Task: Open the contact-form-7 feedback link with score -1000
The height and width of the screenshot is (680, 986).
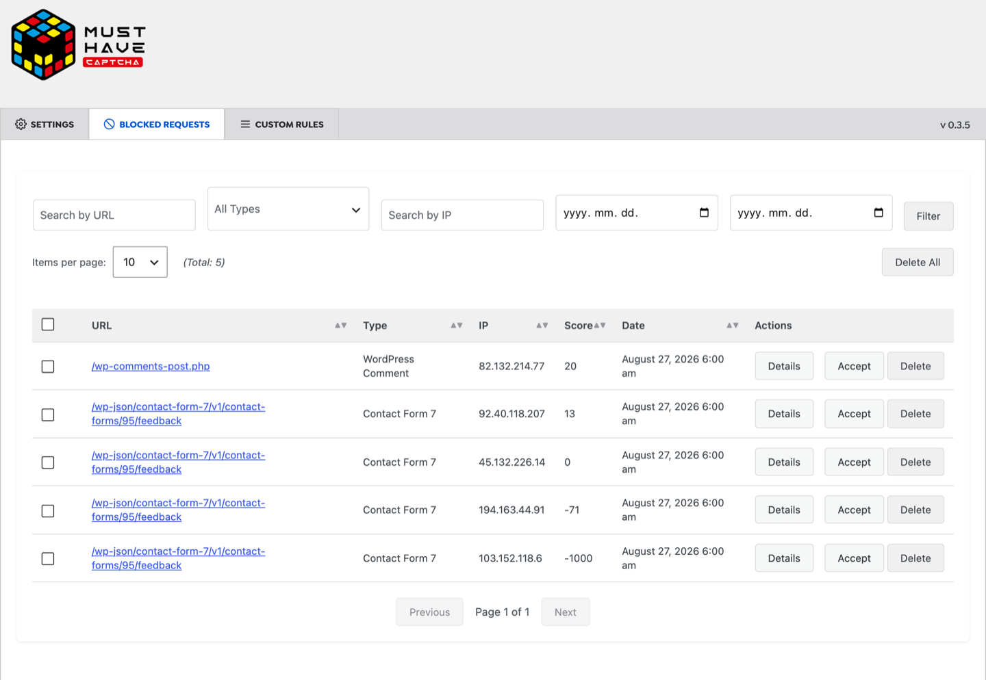Action: 178,558
